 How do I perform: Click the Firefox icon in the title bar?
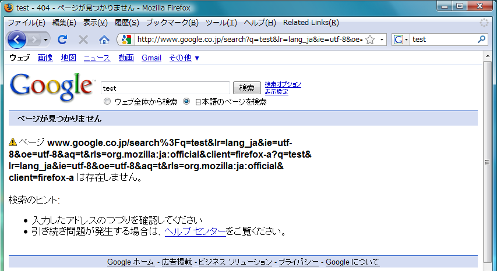coord(9,8)
